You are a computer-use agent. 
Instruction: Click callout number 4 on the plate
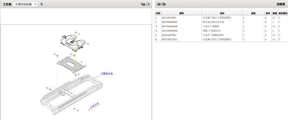pos(82,62)
